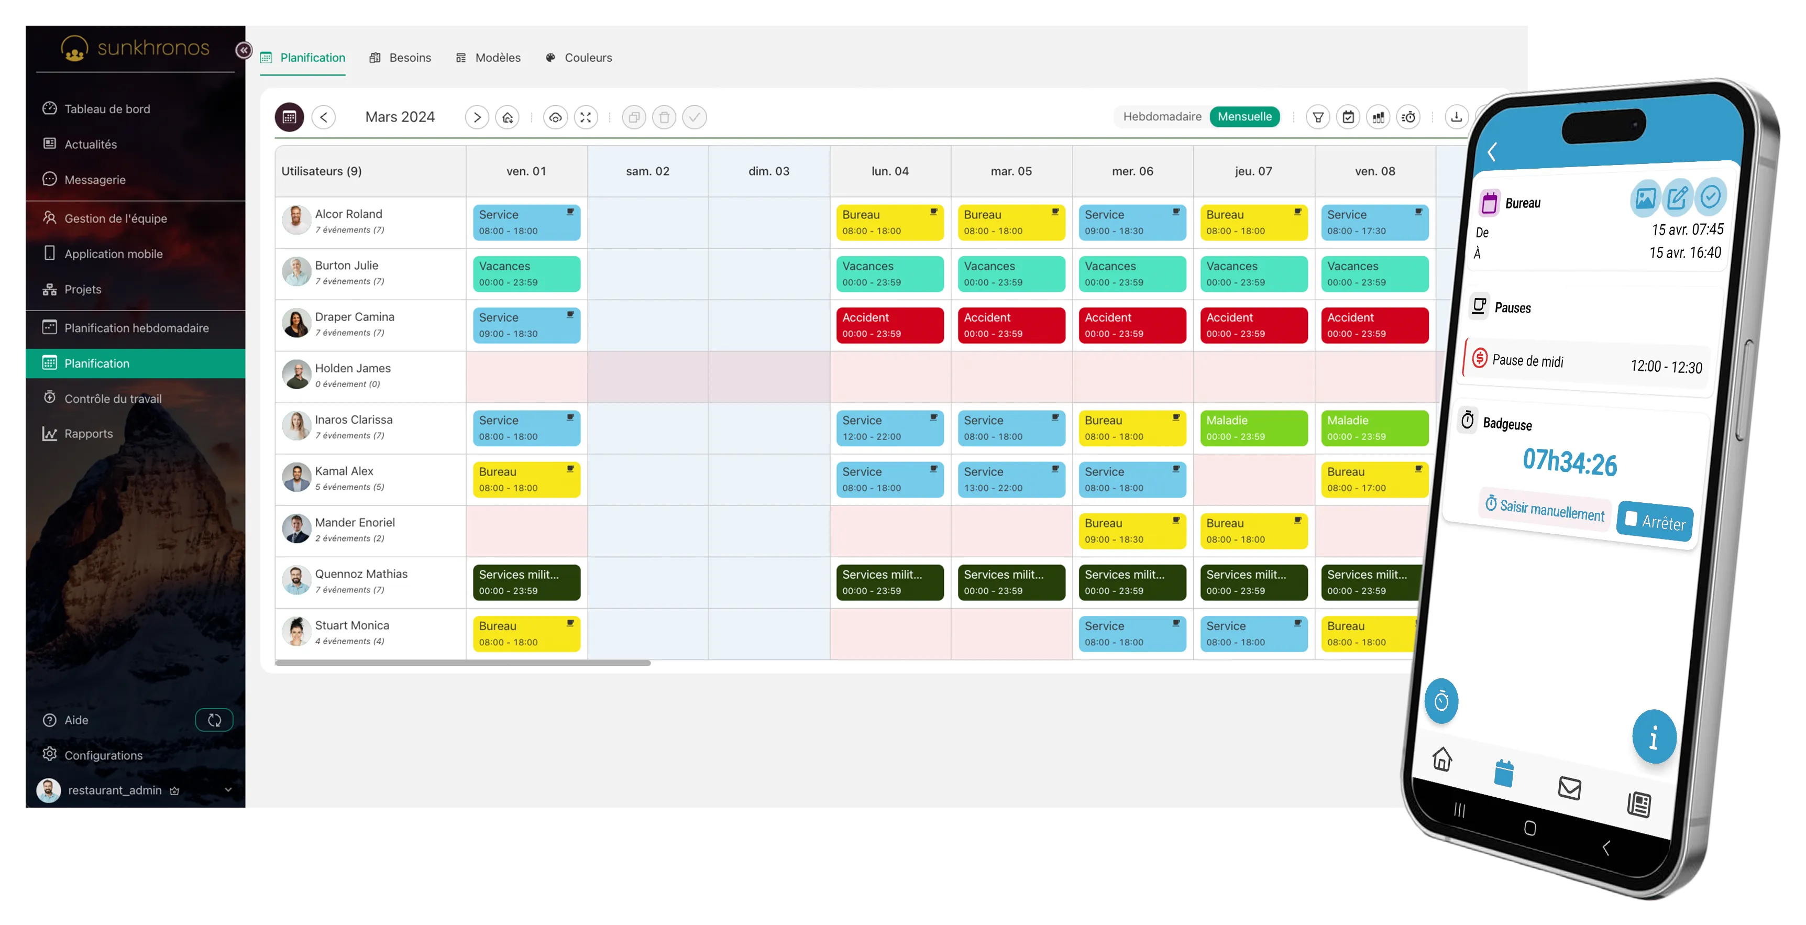The width and height of the screenshot is (1806, 925).
Task: Click the stopwatch list toolbar icon
Action: 1409,117
